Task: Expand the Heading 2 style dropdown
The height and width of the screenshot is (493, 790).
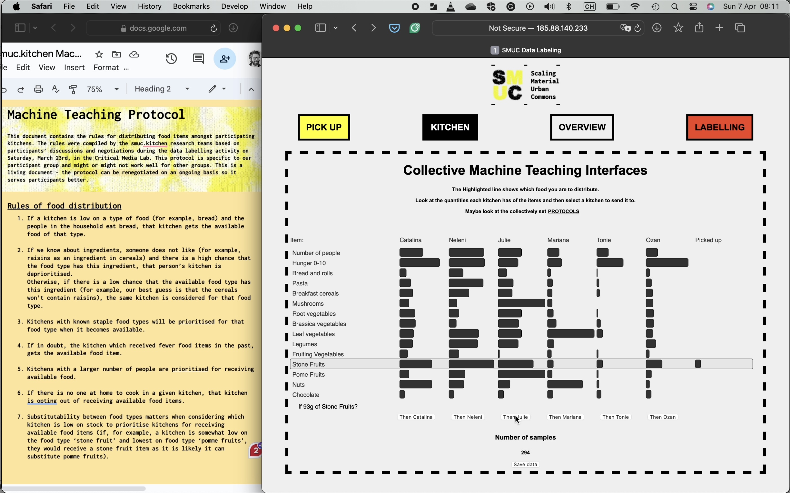Action: click(162, 89)
